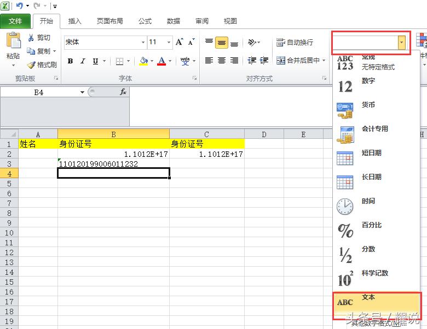The height and width of the screenshot is (329, 427).
Task: Open the underline style dropdown arrow
Action: tap(105, 61)
